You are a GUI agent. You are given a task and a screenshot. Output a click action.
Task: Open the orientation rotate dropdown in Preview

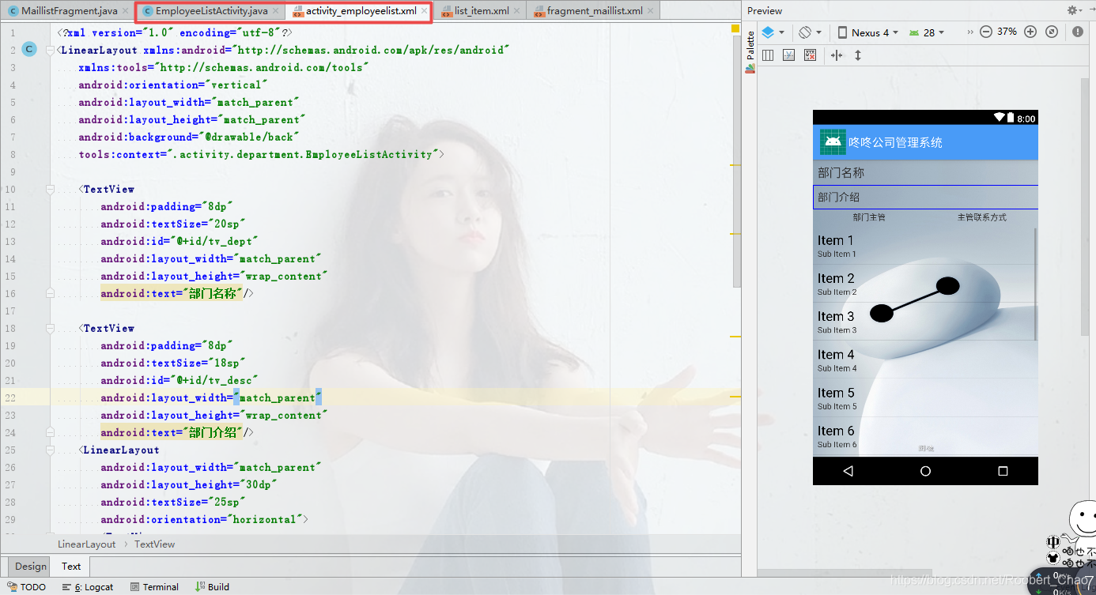coord(810,32)
